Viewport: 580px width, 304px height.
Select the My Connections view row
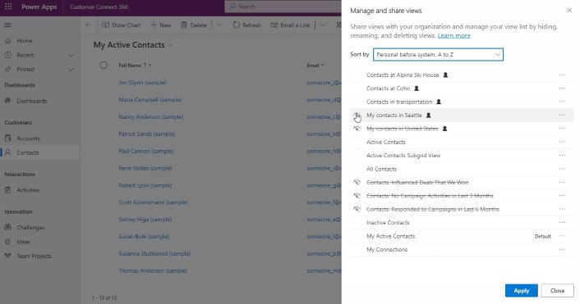(x=462, y=249)
